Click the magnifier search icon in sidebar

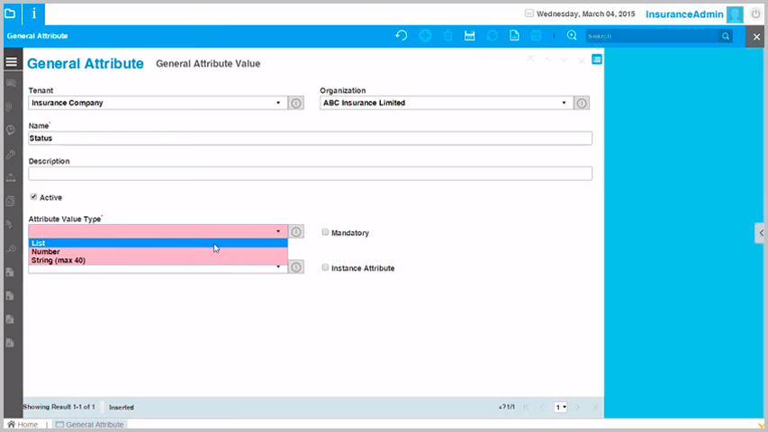pyautogui.click(x=11, y=248)
